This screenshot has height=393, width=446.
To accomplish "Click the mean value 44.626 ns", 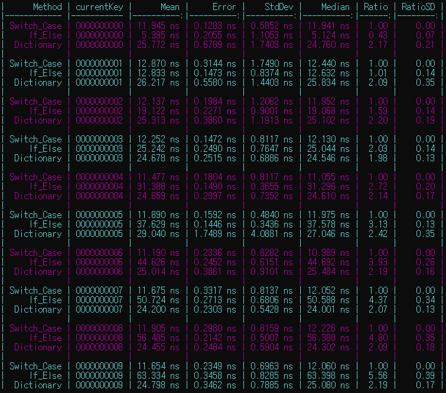I will click(x=158, y=262).
